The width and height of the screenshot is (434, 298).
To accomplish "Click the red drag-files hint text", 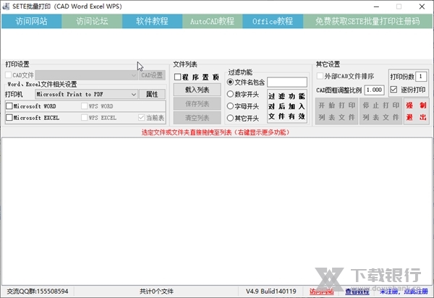I will pyautogui.click(x=216, y=132).
